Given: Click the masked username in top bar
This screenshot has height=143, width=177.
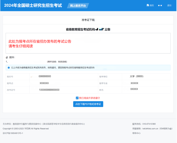Looking at the screenshot, I should click(x=160, y=5).
